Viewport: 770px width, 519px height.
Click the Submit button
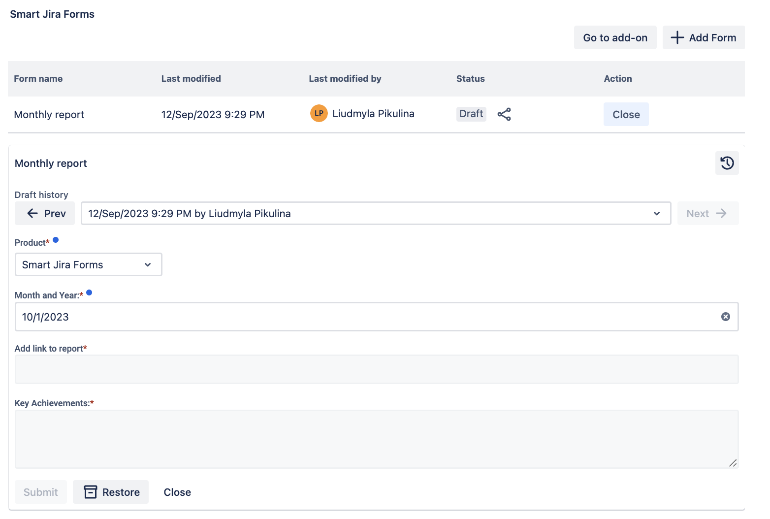pos(41,492)
